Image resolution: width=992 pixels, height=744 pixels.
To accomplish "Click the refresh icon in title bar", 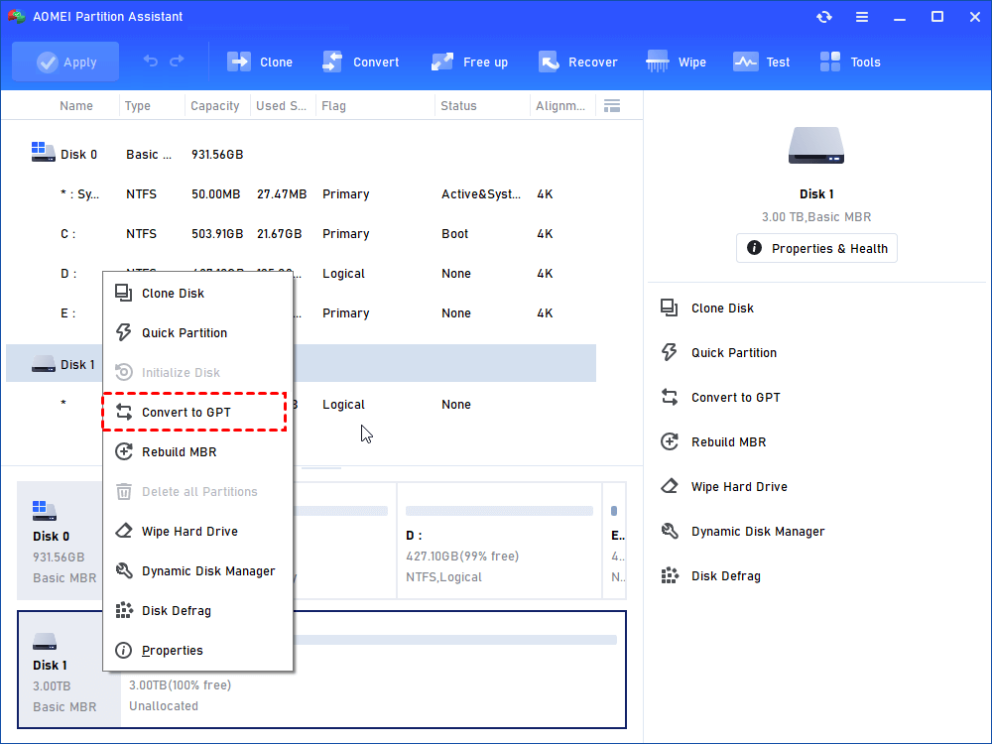I will tap(824, 17).
